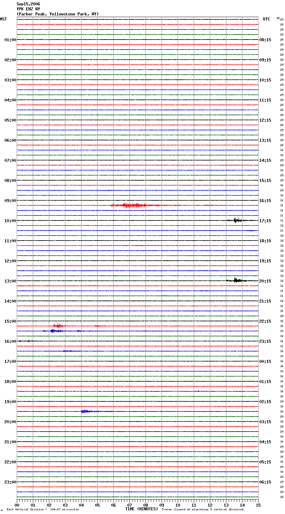Click the 10 minute axis tick label

(x=178, y=505)
